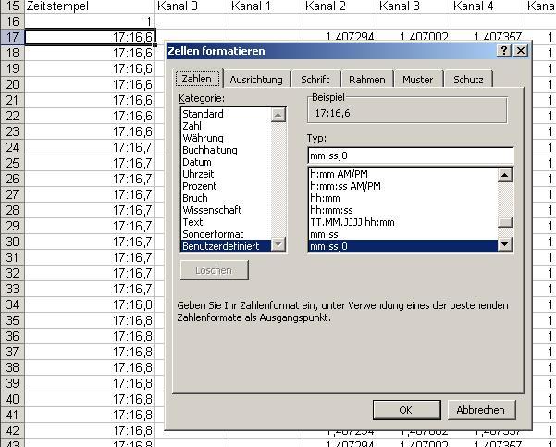Image resolution: width=556 pixels, height=447 pixels.
Task: Open the Schutz tab
Action: [x=468, y=80]
